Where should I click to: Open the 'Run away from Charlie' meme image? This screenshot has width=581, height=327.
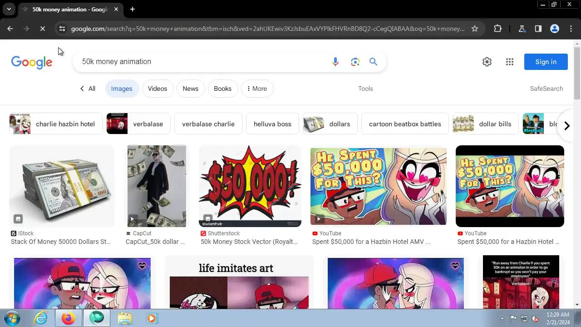[521, 282]
